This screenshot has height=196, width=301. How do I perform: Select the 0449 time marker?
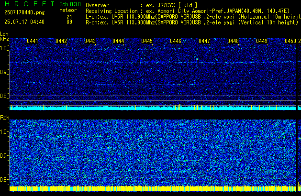click(262, 41)
